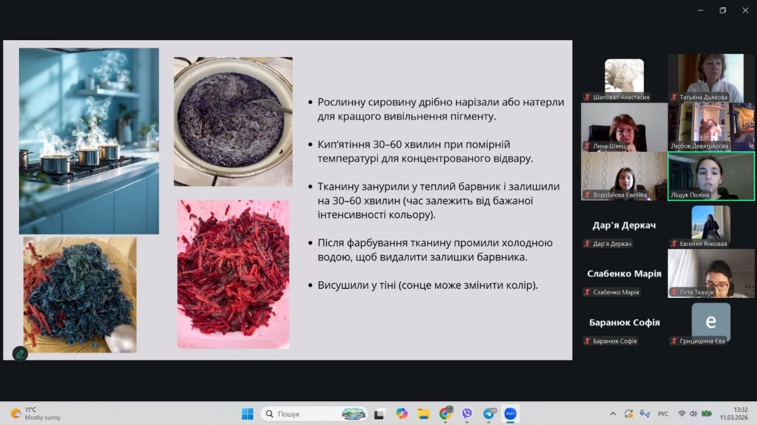This screenshot has width=757, height=425.
Task: Launch Google Chrome from the taskbar
Action: pyautogui.click(x=445, y=414)
